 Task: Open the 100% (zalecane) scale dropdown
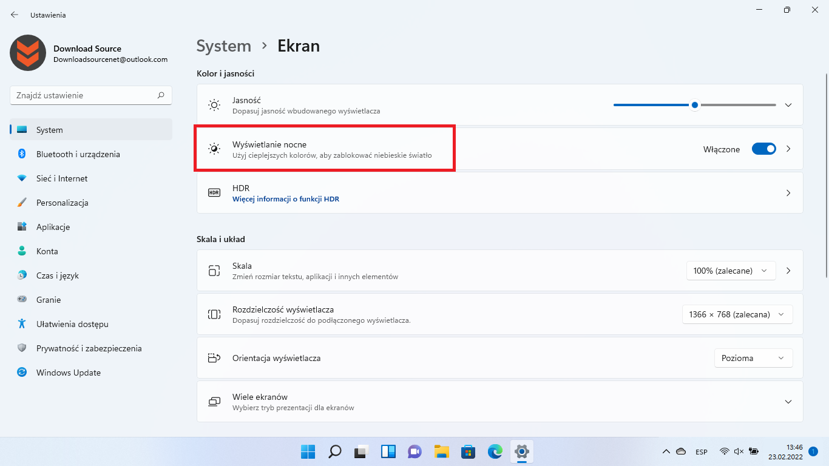[731, 271]
